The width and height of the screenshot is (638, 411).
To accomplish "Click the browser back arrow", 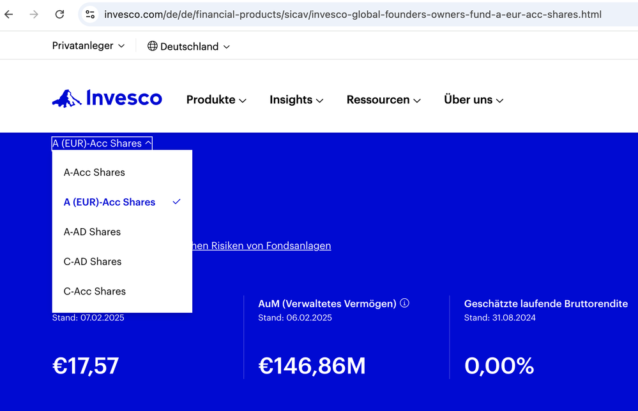I will (x=9, y=15).
